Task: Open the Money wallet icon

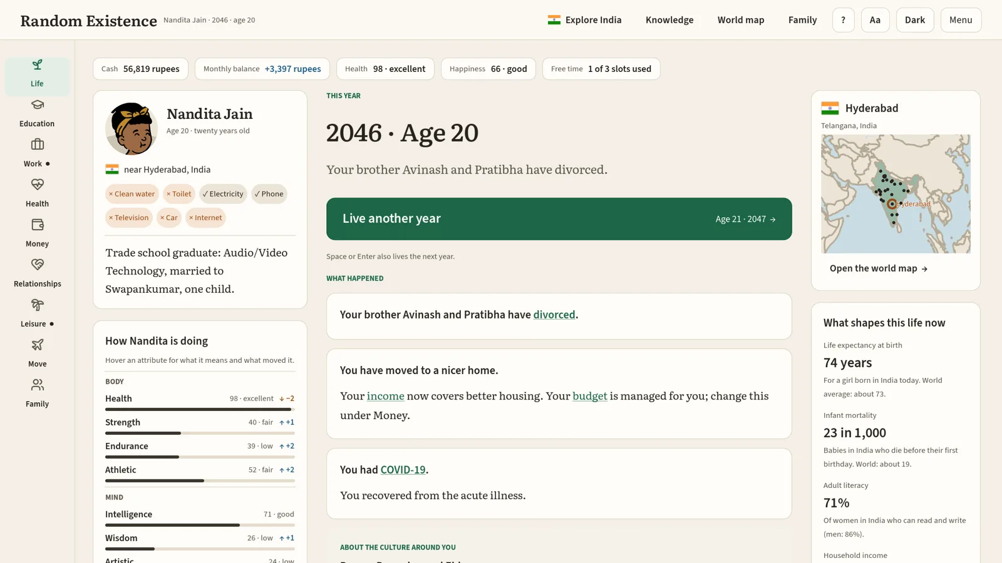Action: (38, 225)
